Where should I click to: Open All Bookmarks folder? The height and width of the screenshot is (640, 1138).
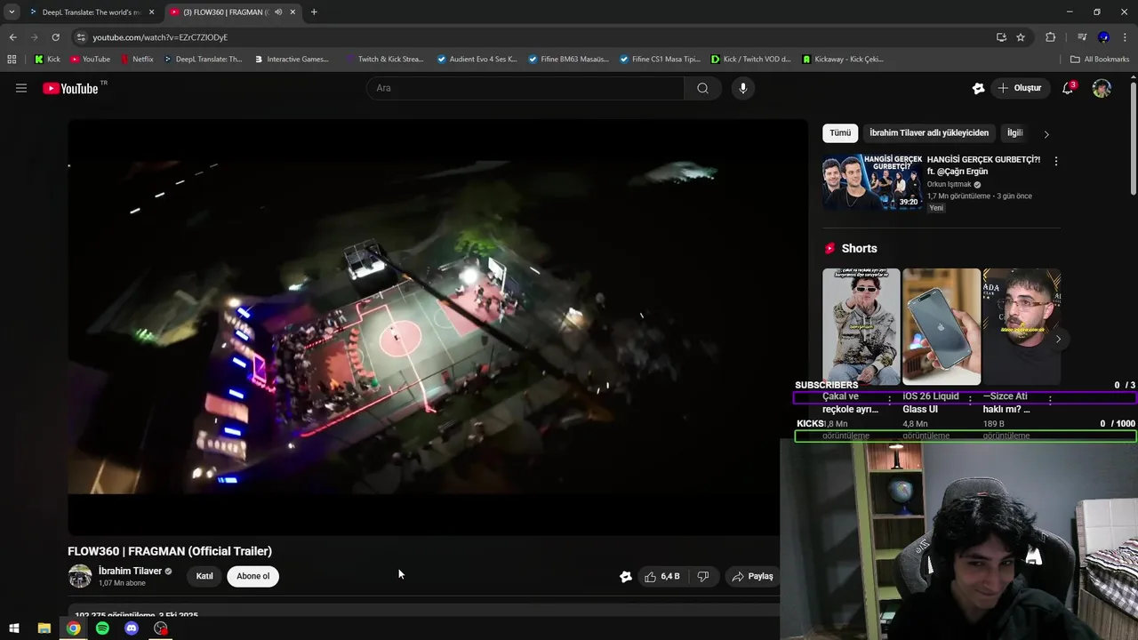[x=1100, y=60]
